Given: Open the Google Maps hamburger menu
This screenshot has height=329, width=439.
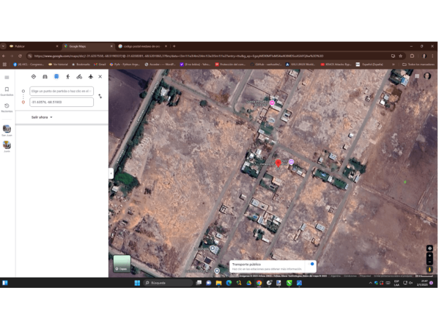Looking at the screenshot, I should 7,77.
